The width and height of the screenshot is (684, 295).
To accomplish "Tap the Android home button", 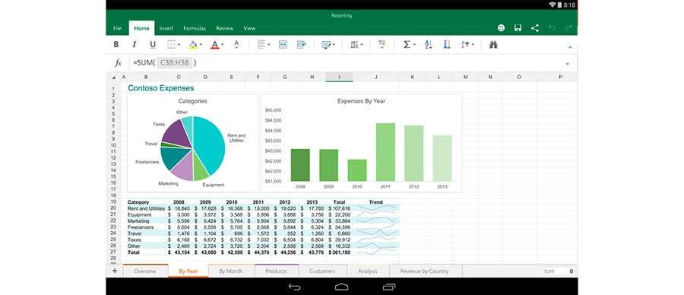I will [341, 287].
